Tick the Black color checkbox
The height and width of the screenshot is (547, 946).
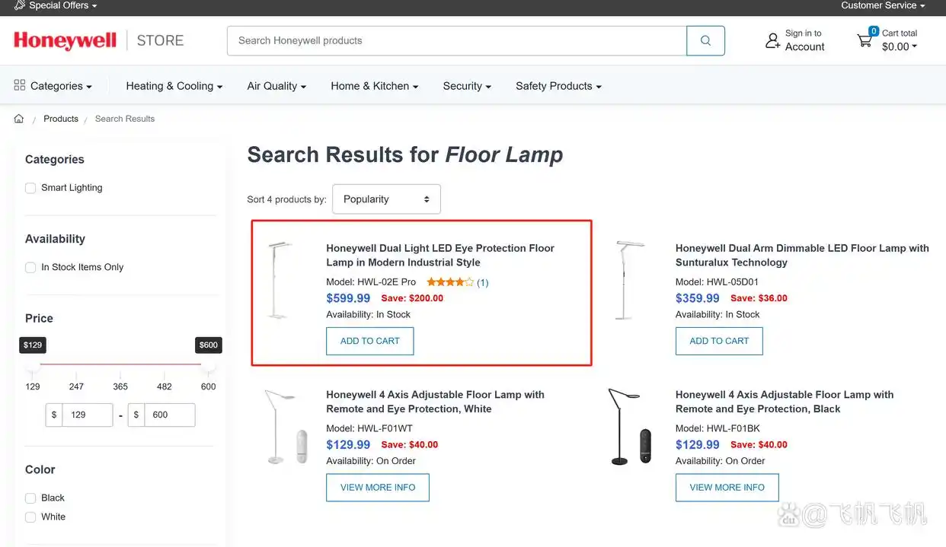[x=30, y=498]
